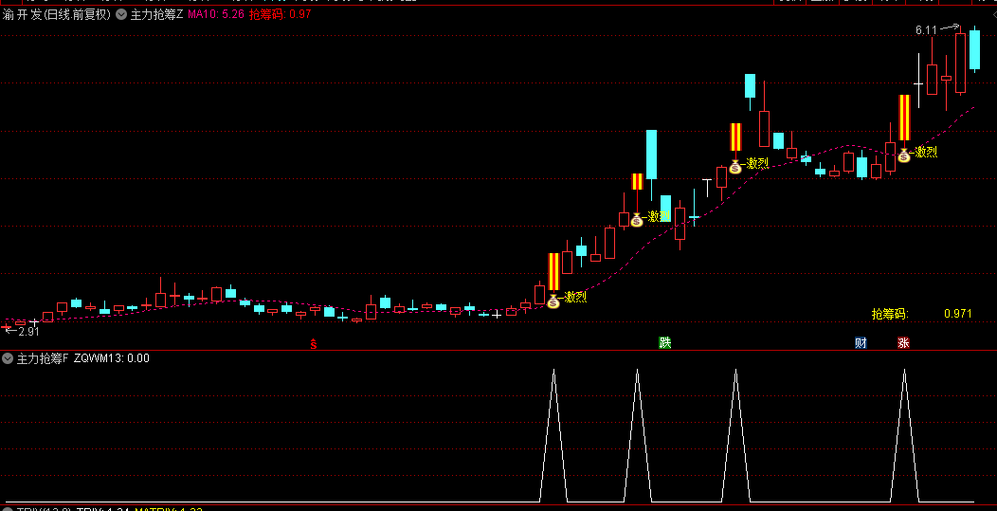Viewport: 997px width, 511px height.
Task: Click the red S event marker
Action: click(313, 343)
